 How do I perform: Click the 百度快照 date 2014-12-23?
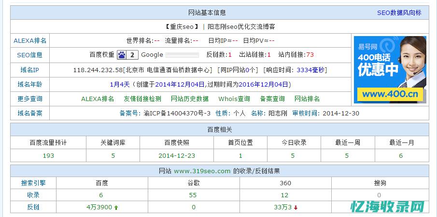[177, 155]
